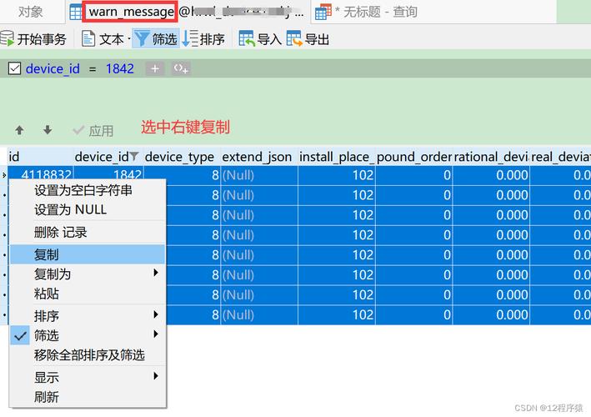591x417 pixels.
Task: Choose Copy (复制) in context menu
Action: pyautogui.click(x=88, y=254)
